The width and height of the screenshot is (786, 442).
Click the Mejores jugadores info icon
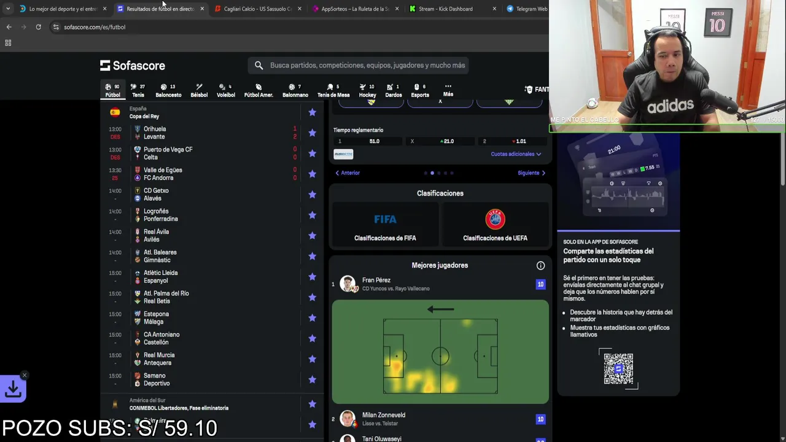540,266
